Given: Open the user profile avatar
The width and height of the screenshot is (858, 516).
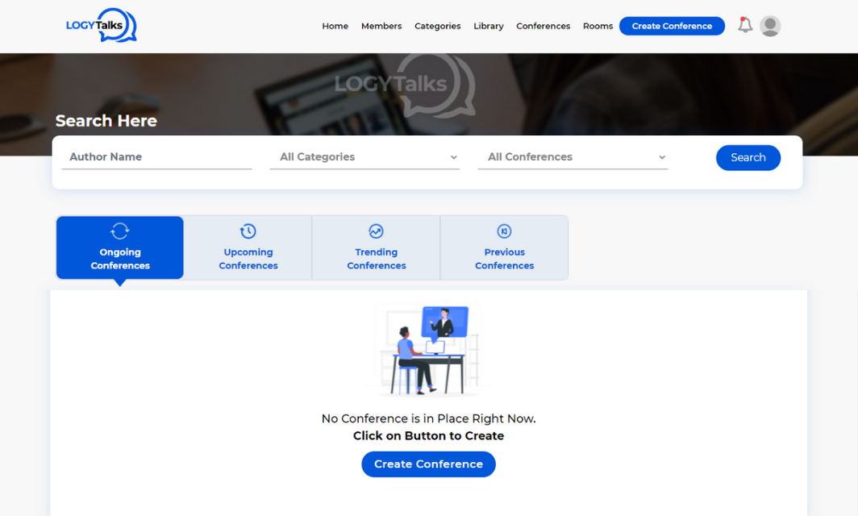Looking at the screenshot, I should [770, 26].
